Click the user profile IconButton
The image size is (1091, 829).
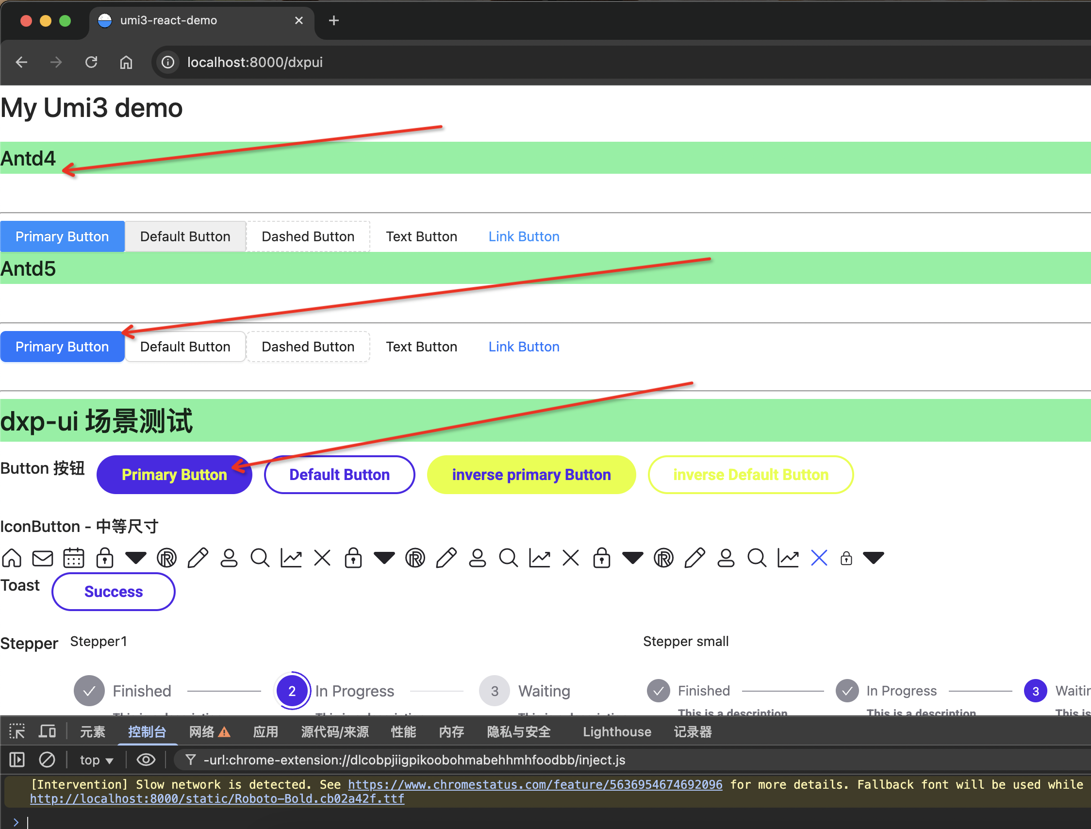click(x=229, y=558)
